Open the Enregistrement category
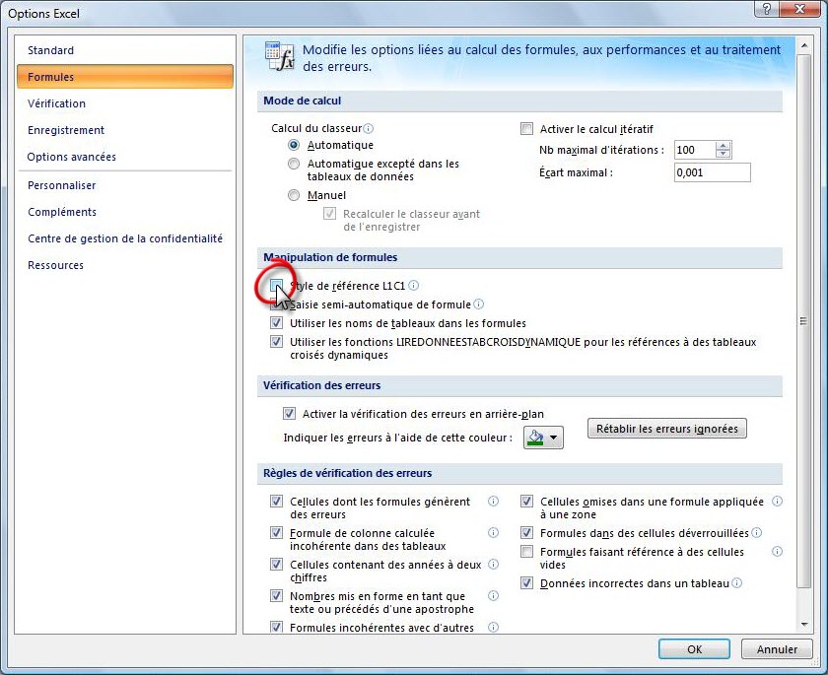Image resolution: width=828 pixels, height=675 pixels. 66,130
